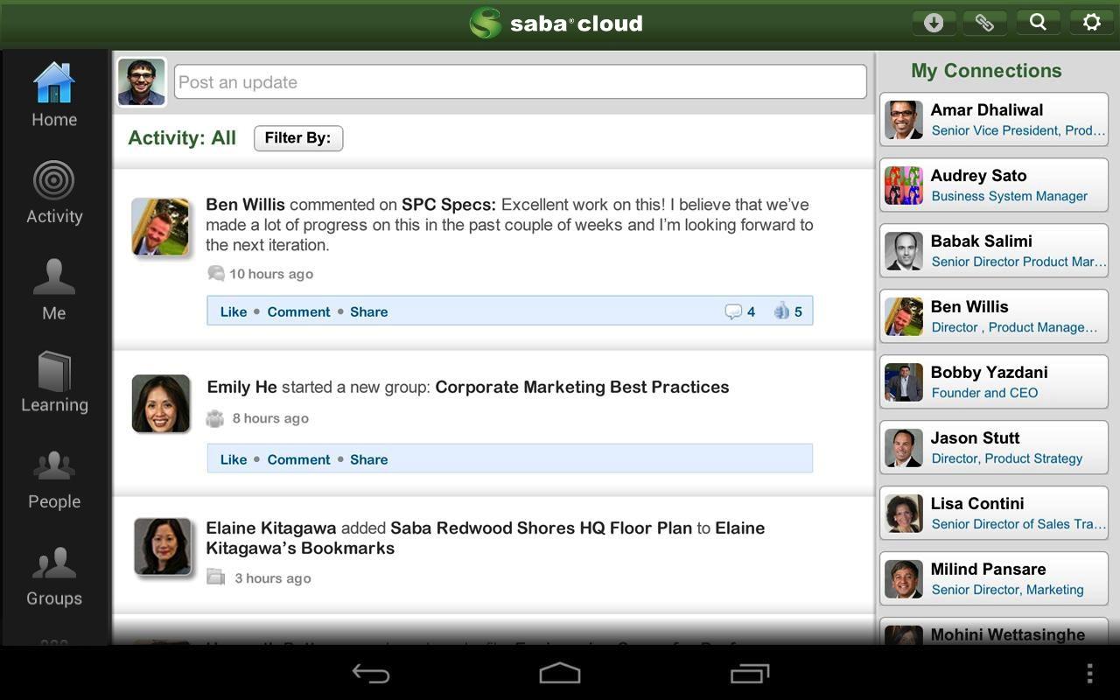This screenshot has width=1120, height=700.
Task: Open Emily He's name in feed
Action: pyautogui.click(x=241, y=387)
